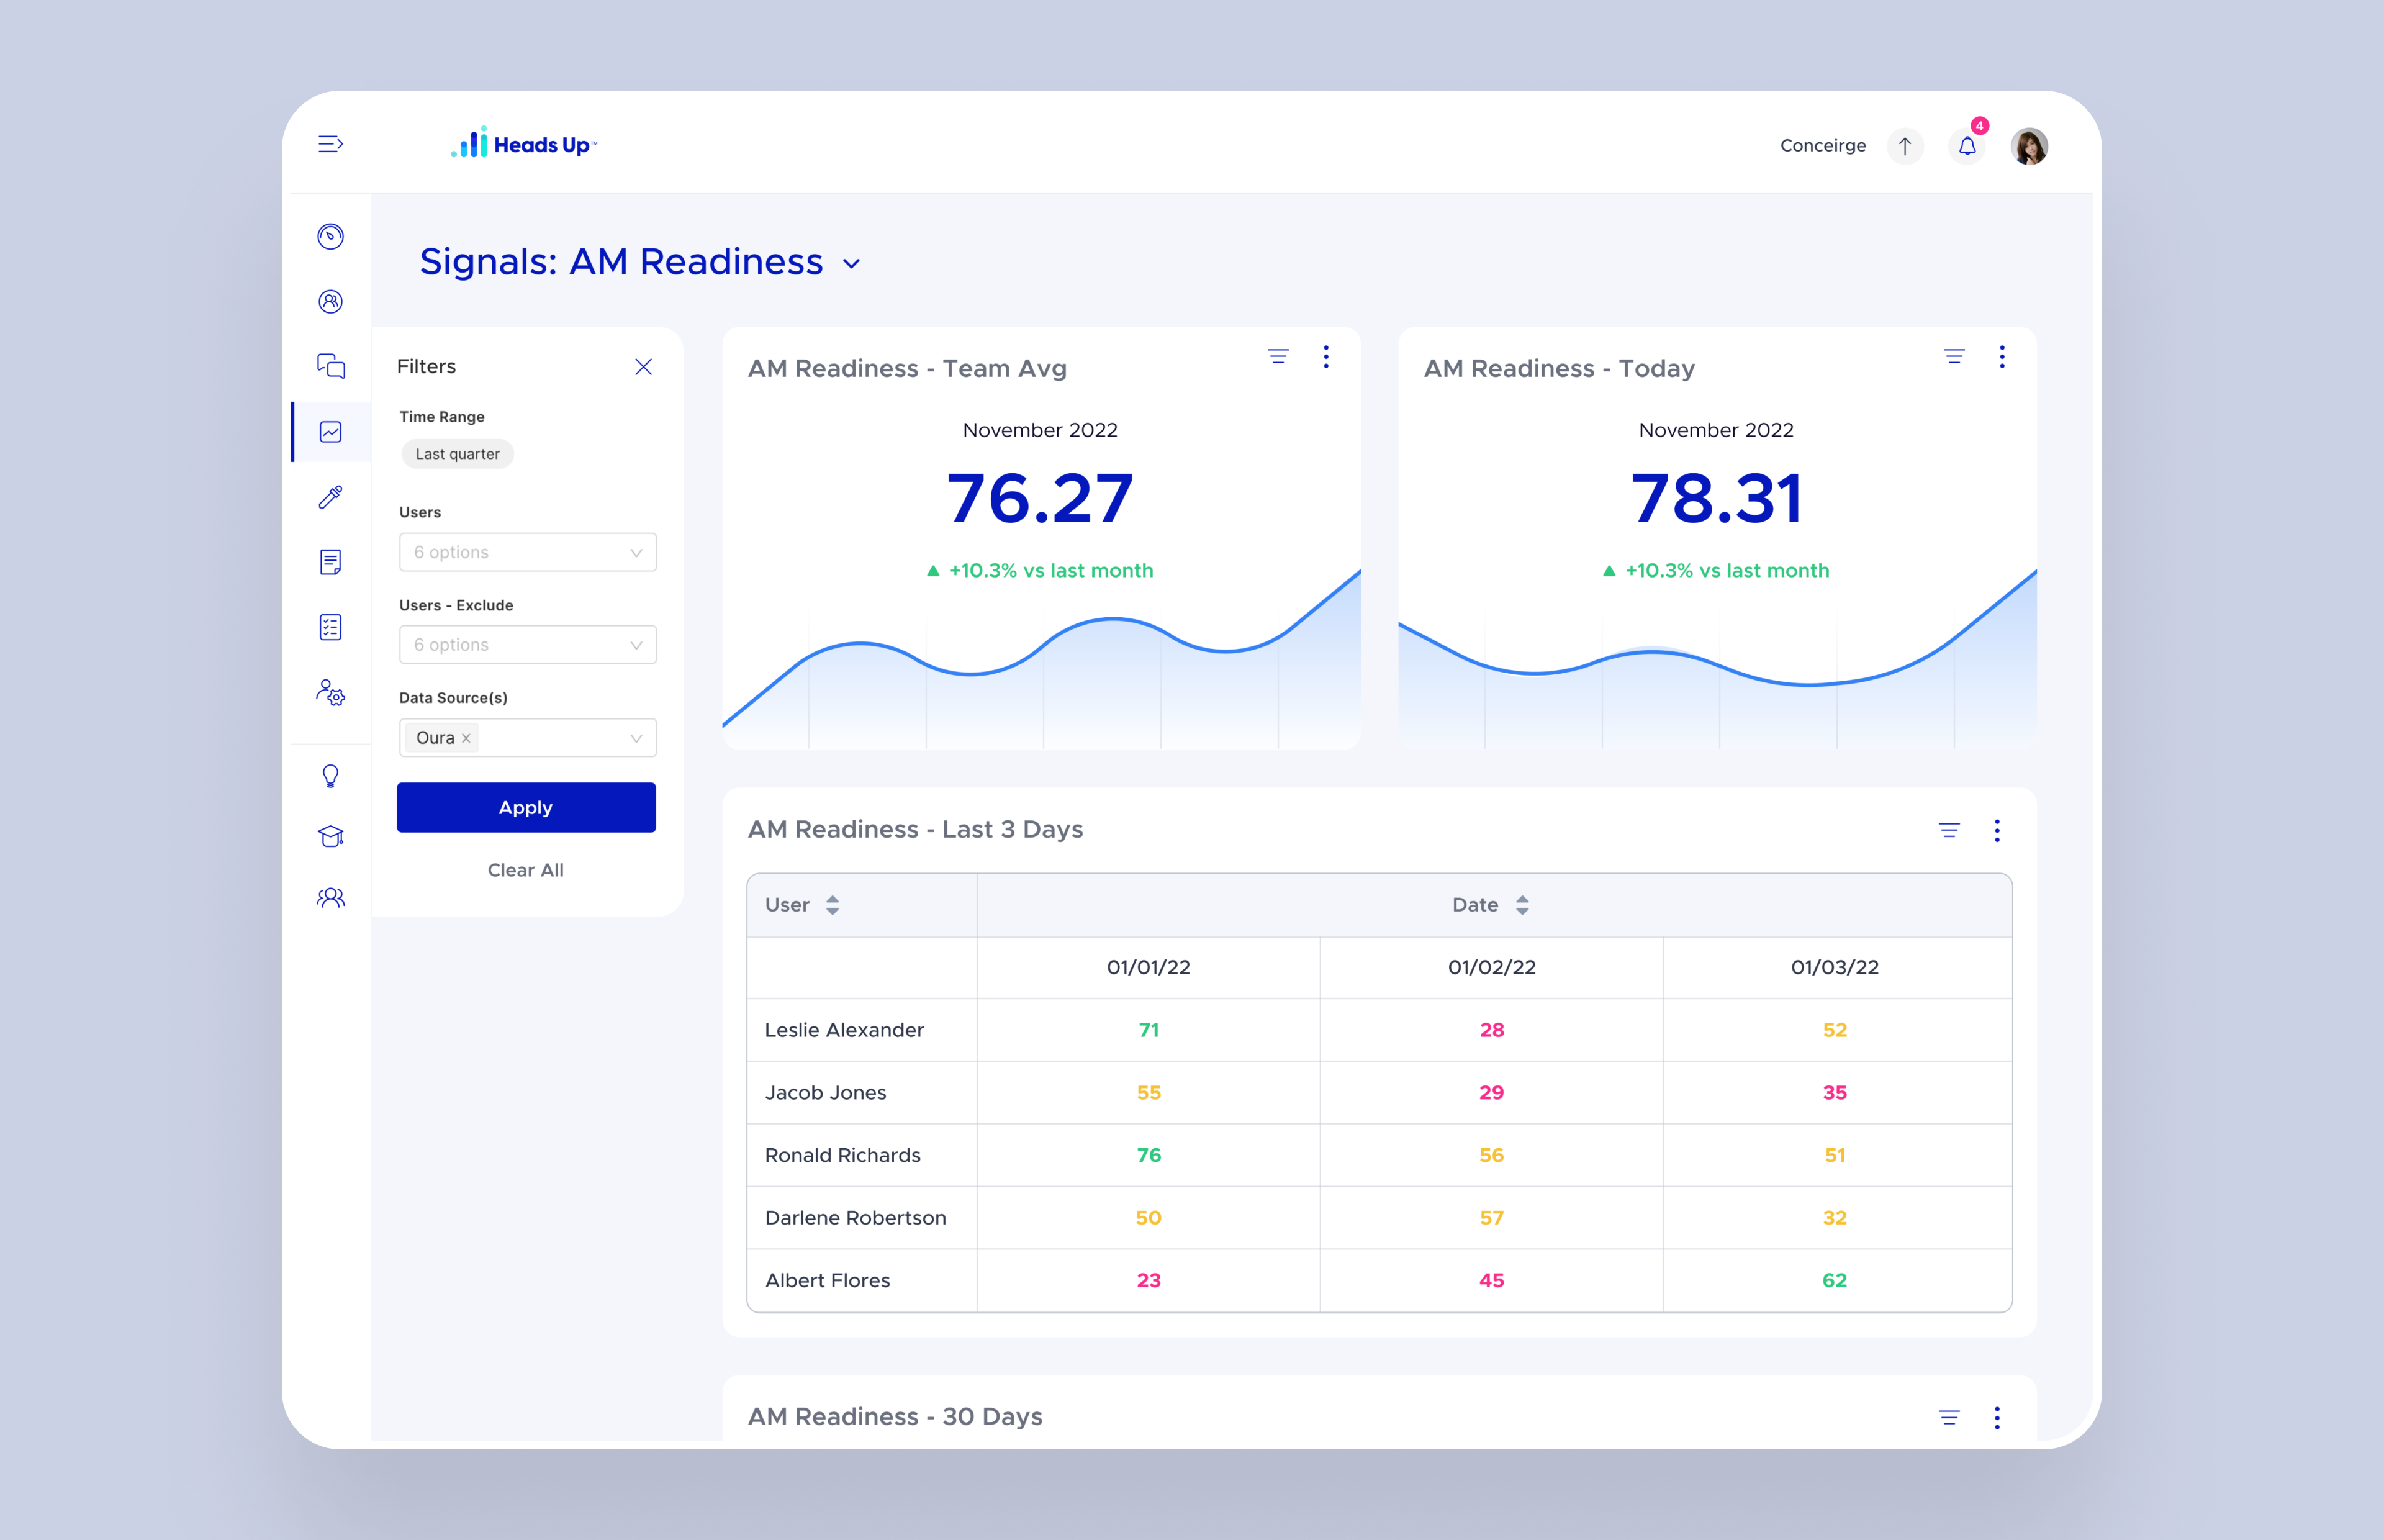Sort table by Date column
Viewport: 2384px width, 1540px height.
[x=1522, y=905]
